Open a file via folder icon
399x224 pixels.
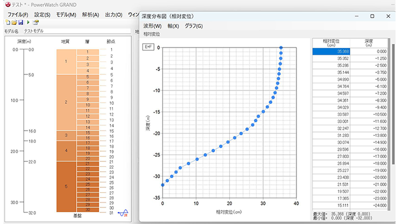[x=14, y=22]
